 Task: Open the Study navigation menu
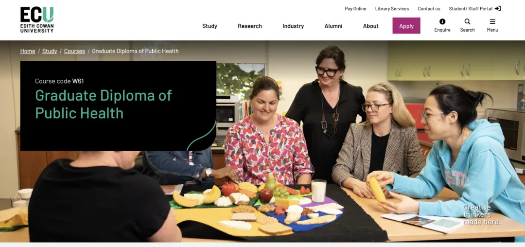pos(210,26)
